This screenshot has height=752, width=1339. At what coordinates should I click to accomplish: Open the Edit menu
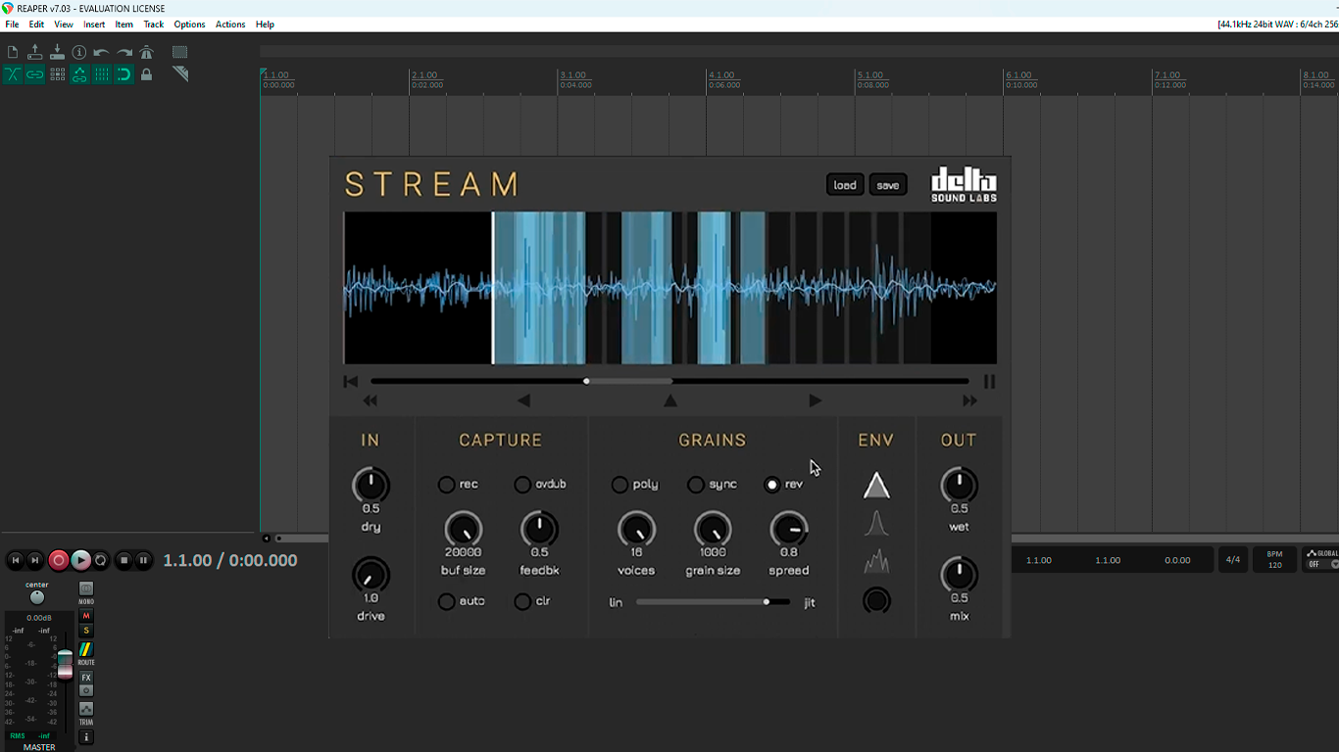(x=36, y=24)
